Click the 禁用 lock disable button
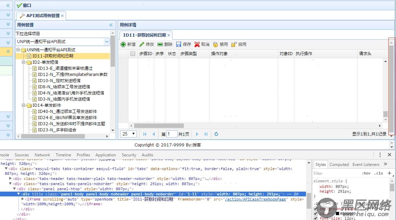The width and height of the screenshot is (396, 220). [220, 44]
